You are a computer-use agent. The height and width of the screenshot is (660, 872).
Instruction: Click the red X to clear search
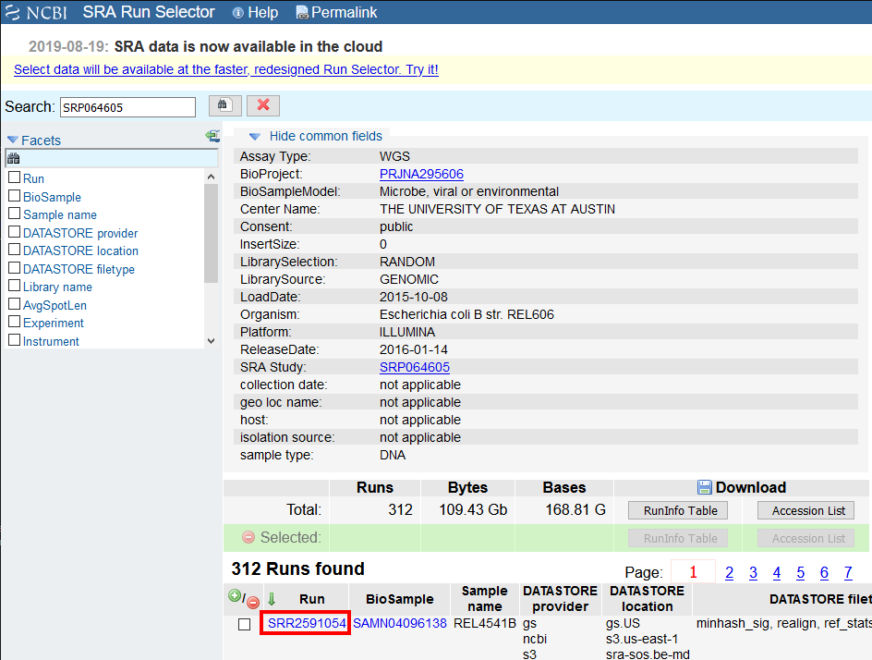pos(262,105)
